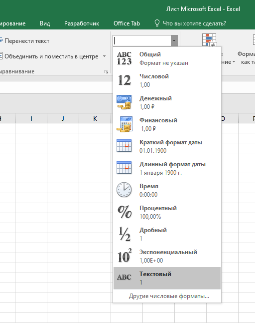Select column I header

click(31, 118)
